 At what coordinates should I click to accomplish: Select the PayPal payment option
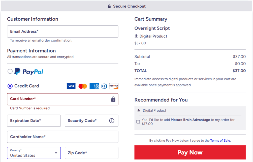point(10,71)
